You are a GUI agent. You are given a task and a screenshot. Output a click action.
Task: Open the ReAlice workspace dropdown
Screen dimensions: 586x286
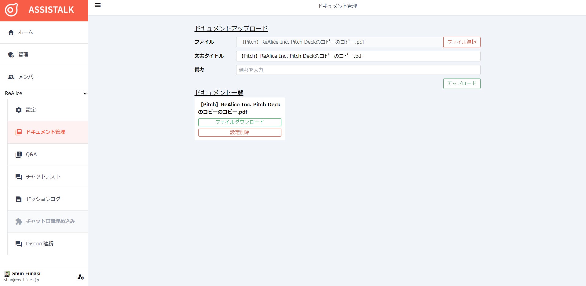[44, 94]
